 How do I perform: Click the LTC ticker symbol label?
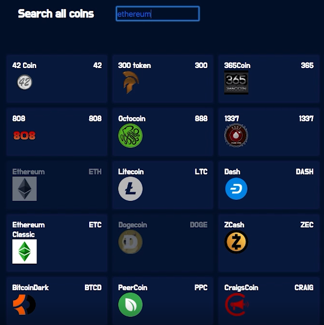(201, 172)
